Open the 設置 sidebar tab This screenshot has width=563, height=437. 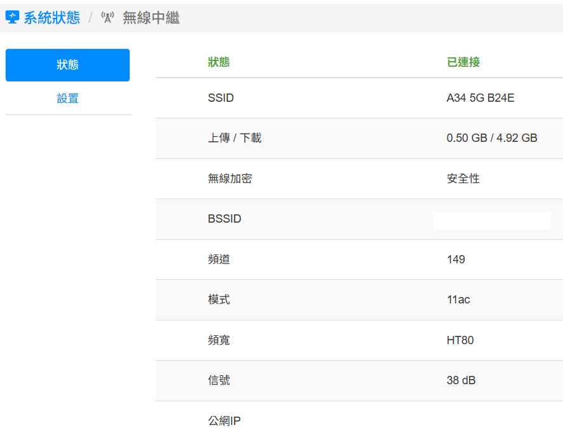(67, 99)
